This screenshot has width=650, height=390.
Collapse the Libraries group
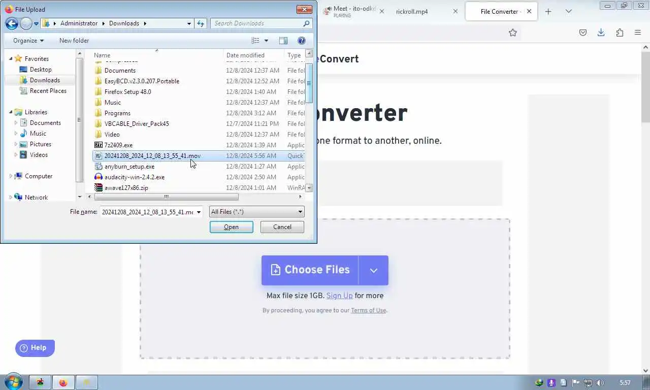pyautogui.click(x=11, y=112)
